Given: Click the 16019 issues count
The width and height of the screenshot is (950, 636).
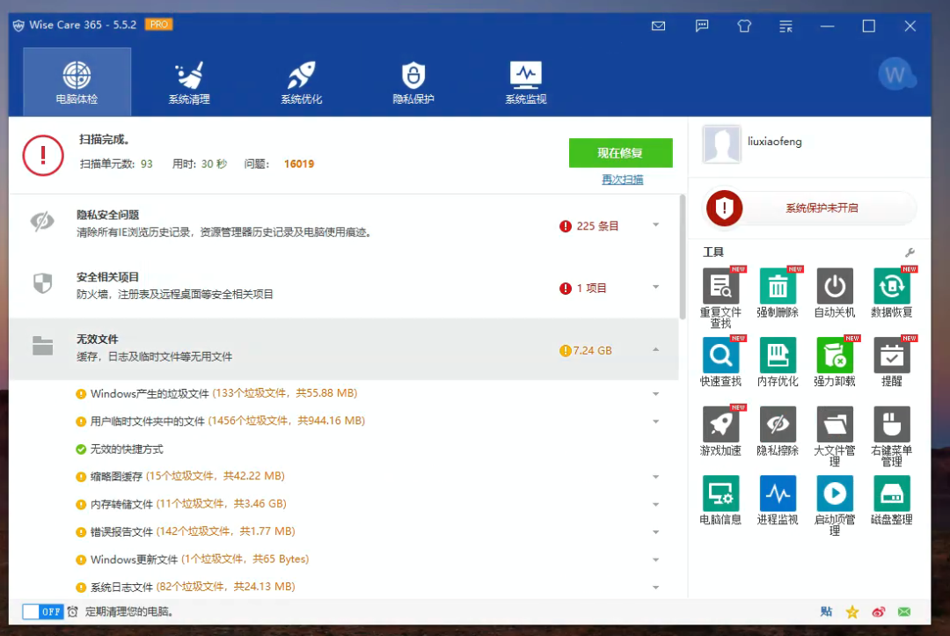Looking at the screenshot, I should tap(299, 164).
